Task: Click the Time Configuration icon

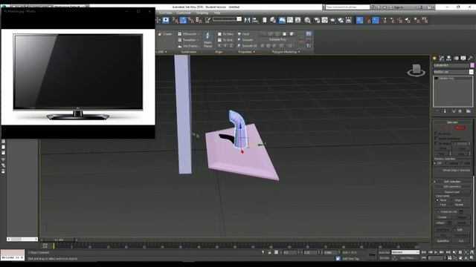Action: [x=449, y=258]
